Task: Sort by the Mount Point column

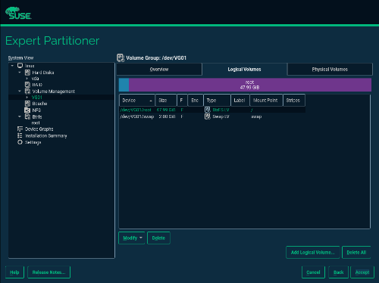Action: [266, 101]
